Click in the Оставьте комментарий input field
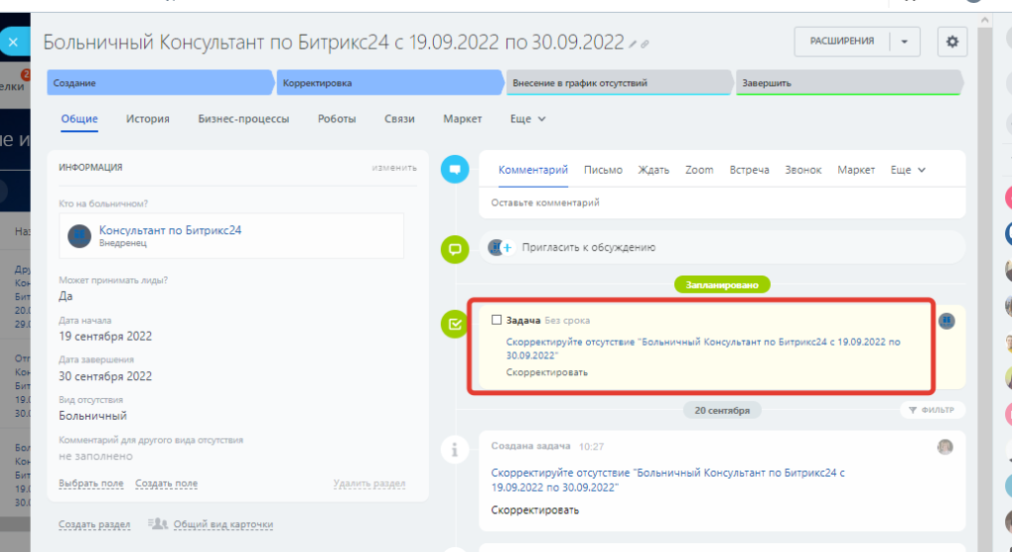The height and width of the screenshot is (552, 1012). 721,202
